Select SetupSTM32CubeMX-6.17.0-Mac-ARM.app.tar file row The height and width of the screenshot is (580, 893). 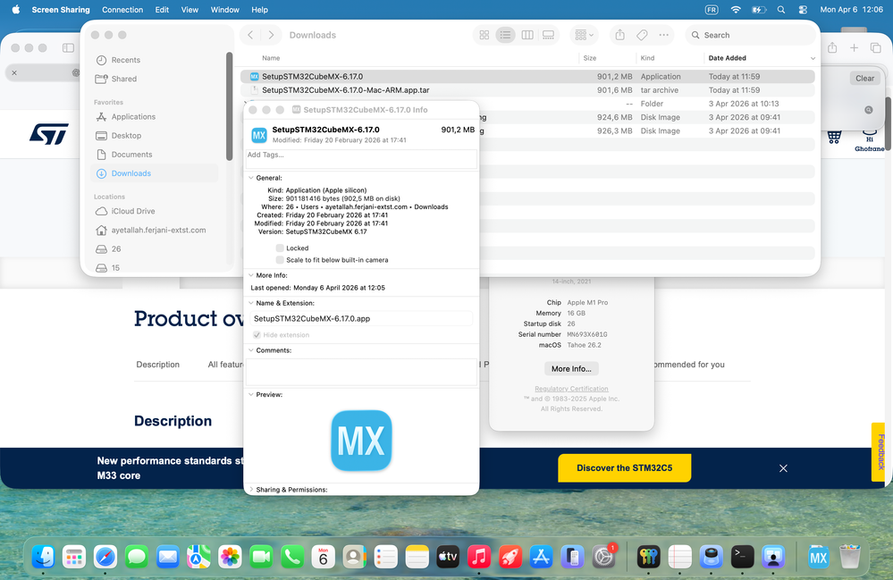coord(527,90)
